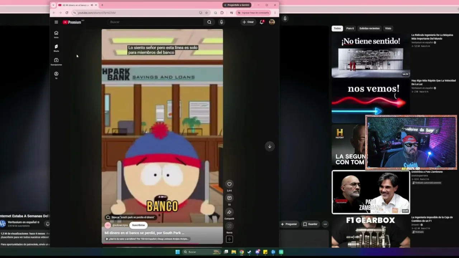The image size is (459, 258).
Task: Open 'La Ridícula Ingeniería De La Máquina' title
Action: click(432, 37)
